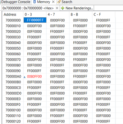123x124 pixels.
Task: Close the Memory tab
Action: click(53, 2)
